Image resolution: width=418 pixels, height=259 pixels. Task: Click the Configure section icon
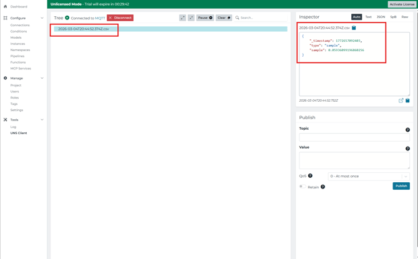point(5,18)
